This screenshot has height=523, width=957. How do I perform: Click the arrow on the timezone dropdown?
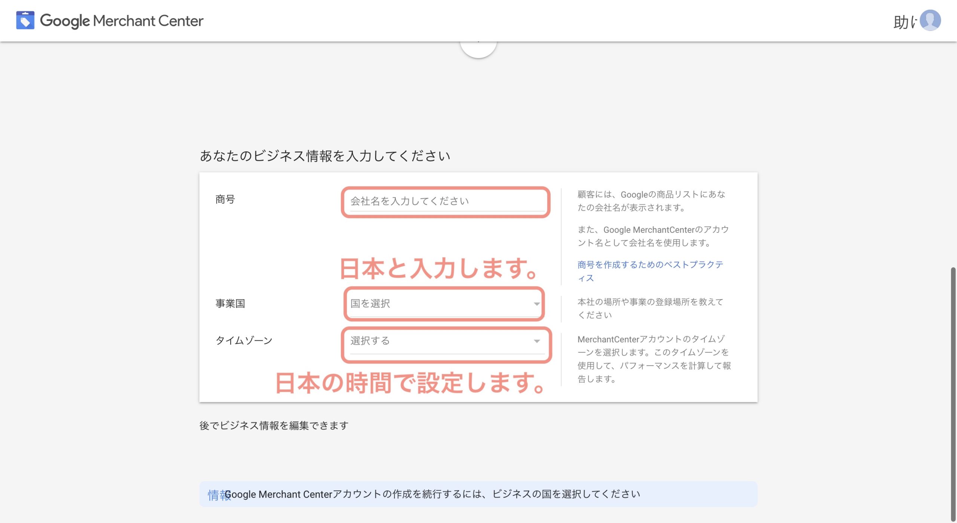tap(536, 341)
